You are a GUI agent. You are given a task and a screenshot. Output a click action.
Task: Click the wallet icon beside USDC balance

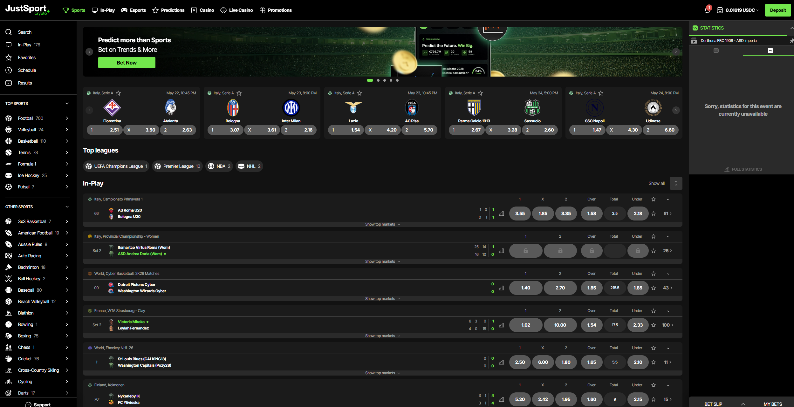(720, 10)
